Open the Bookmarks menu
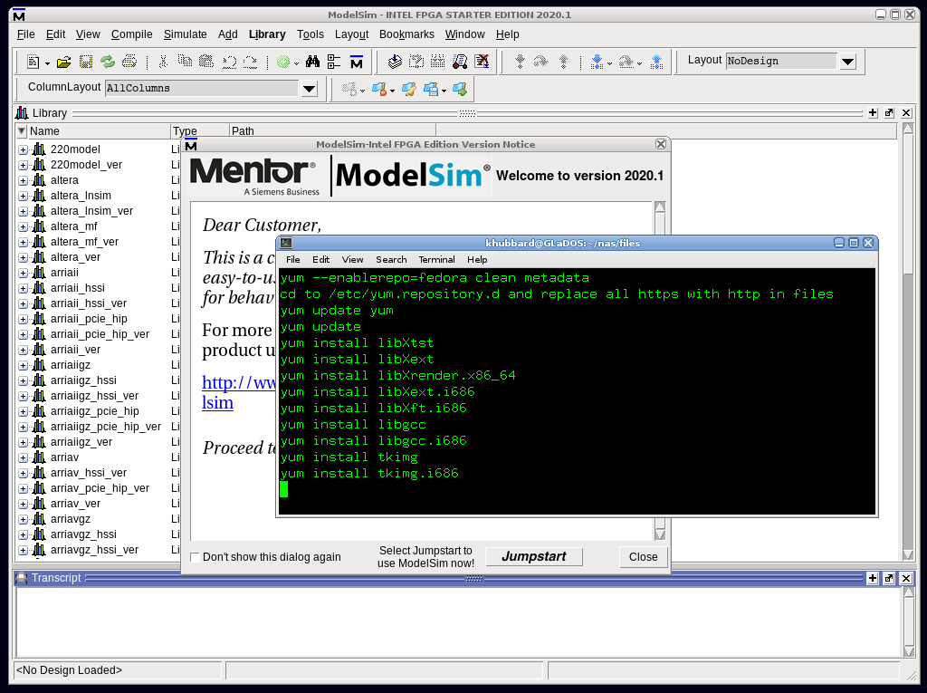 pyautogui.click(x=406, y=34)
